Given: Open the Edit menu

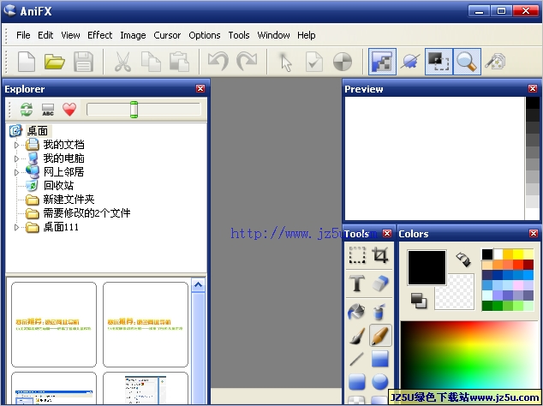Looking at the screenshot, I should tap(45, 35).
